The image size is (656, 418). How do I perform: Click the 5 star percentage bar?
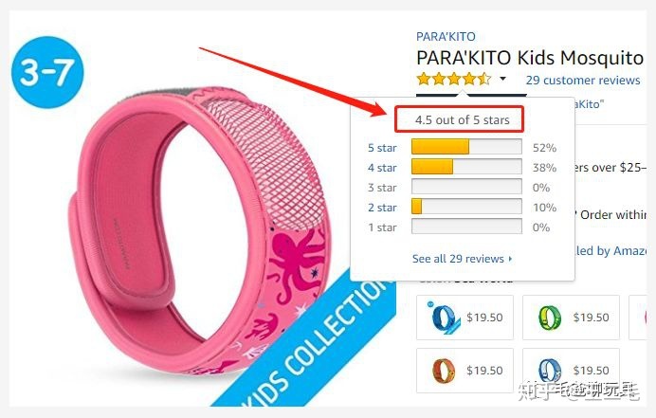coord(466,147)
